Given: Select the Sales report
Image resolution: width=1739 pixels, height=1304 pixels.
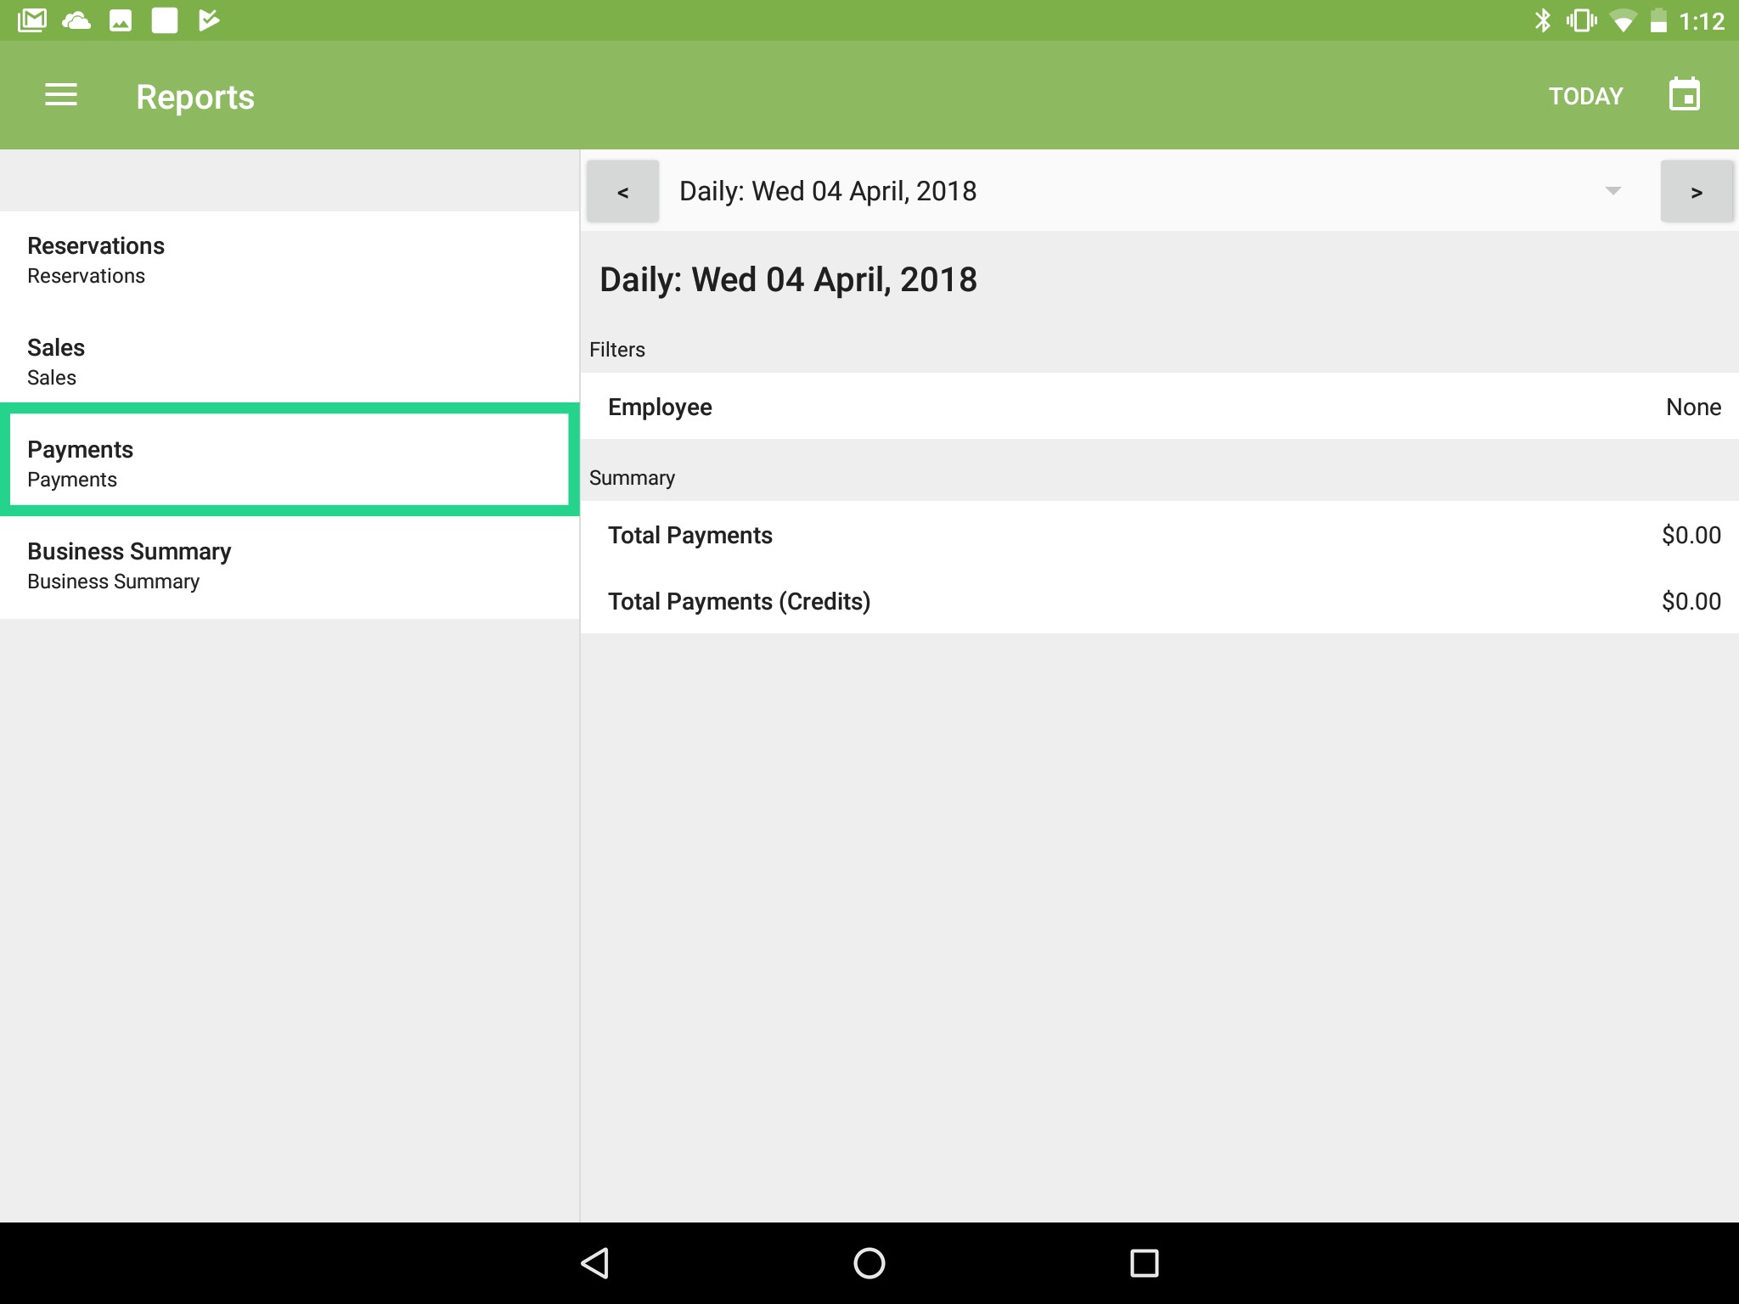Looking at the screenshot, I should (x=289, y=363).
